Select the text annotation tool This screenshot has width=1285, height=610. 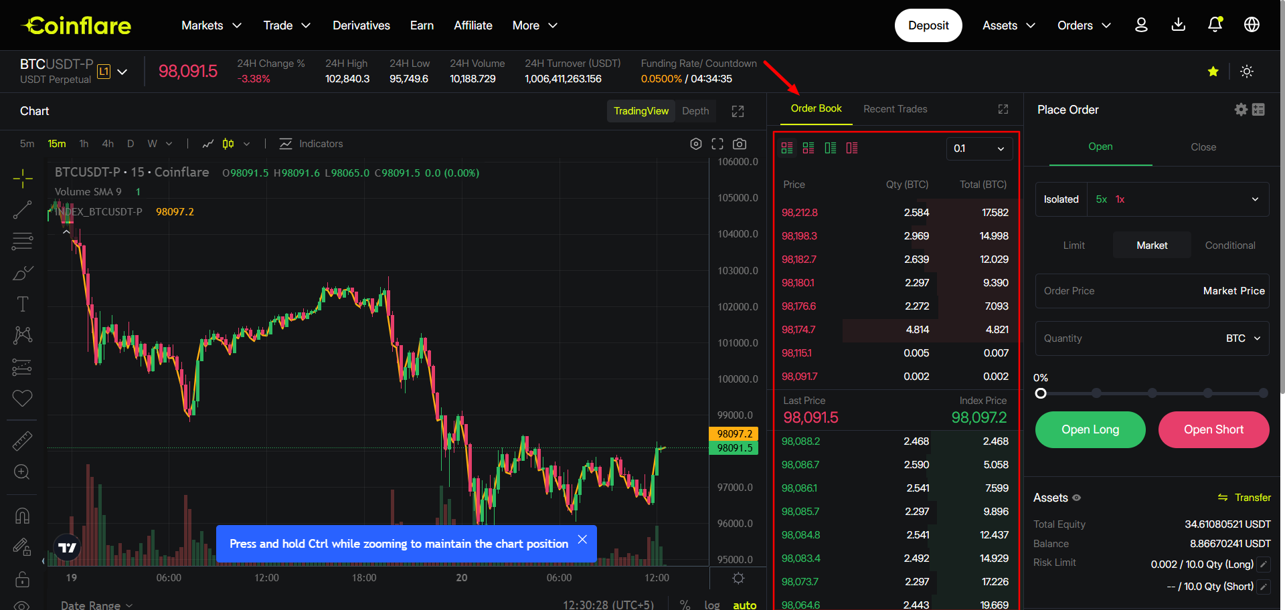22,304
